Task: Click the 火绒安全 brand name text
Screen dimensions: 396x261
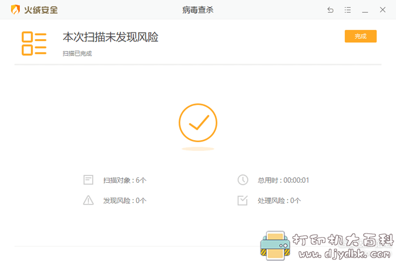Action: [x=41, y=10]
